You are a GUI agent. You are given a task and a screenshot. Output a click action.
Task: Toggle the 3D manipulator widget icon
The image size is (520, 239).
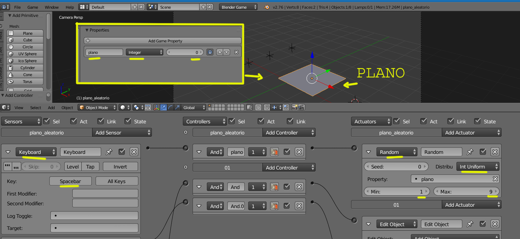pos(157,108)
